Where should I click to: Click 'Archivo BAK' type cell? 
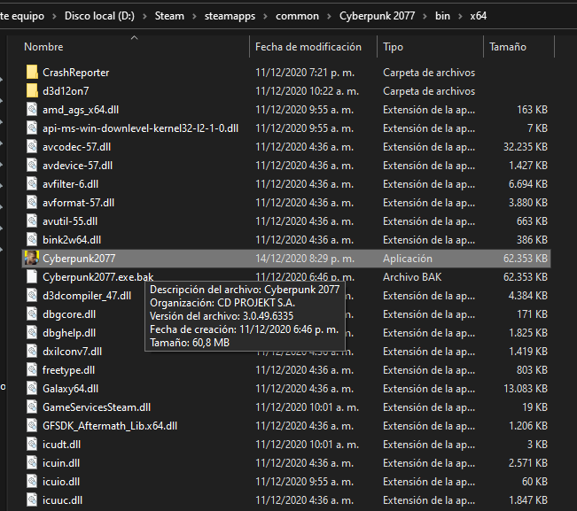click(412, 277)
